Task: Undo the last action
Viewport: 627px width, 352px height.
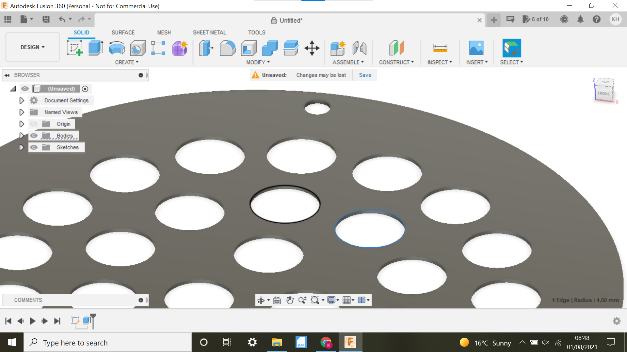Action: pyautogui.click(x=62, y=19)
